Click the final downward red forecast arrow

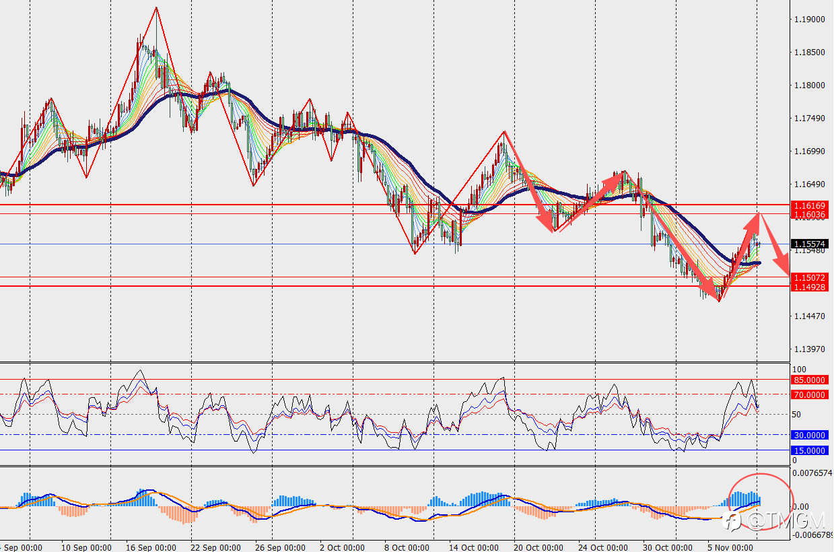(775, 241)
